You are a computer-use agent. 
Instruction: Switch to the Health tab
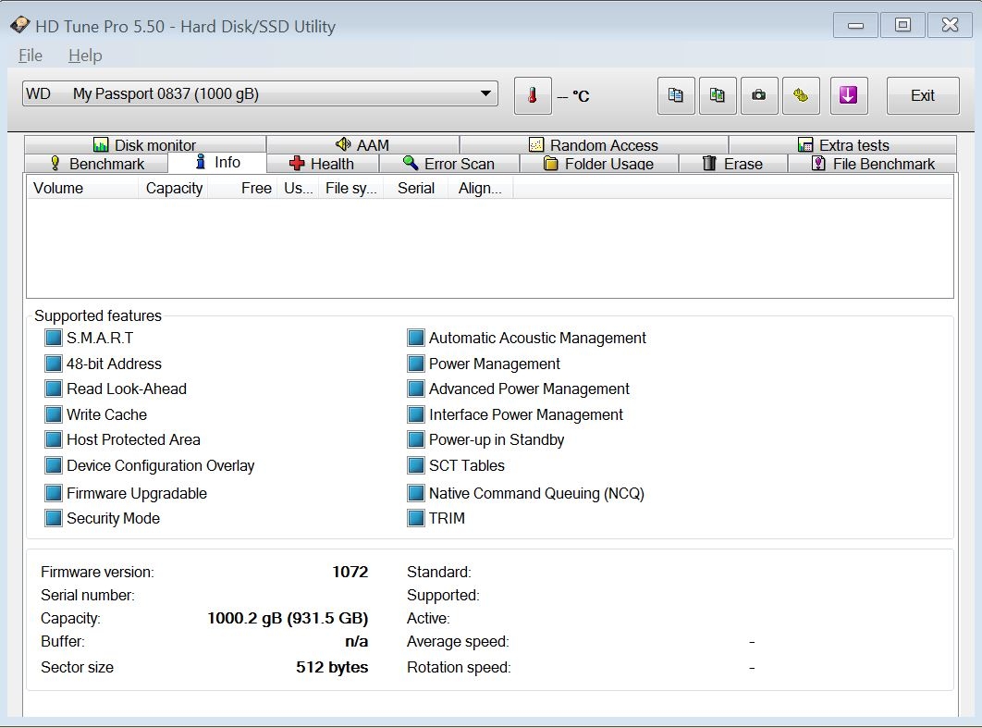[x=323, y=164]
